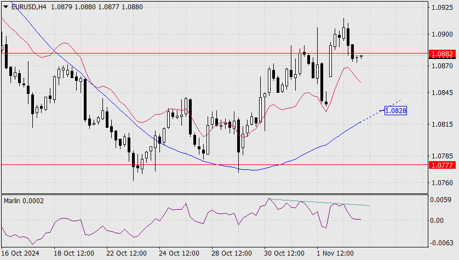Select the upper red horizontal line at 1.0882
459x260 pixels.
[215, 54]
